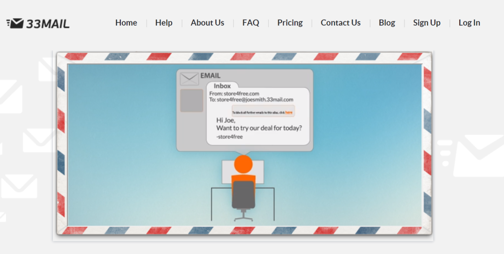Click the 33MAIL envelope logo
This screenshot has width=504, height=254.
(38, 23)
